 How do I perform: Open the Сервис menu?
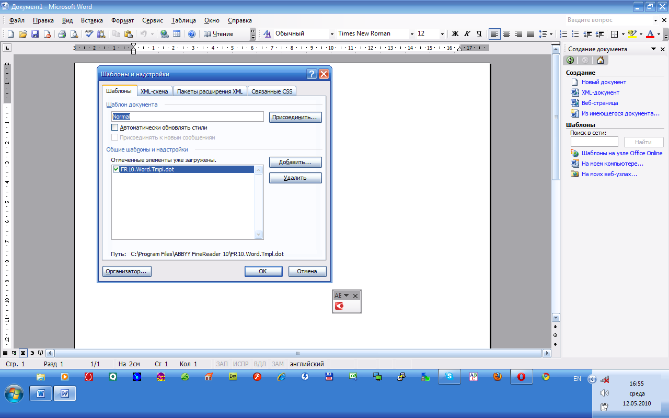click(153, 20)
